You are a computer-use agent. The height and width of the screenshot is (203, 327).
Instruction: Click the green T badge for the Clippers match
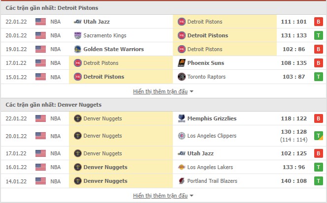coord(319,136)
